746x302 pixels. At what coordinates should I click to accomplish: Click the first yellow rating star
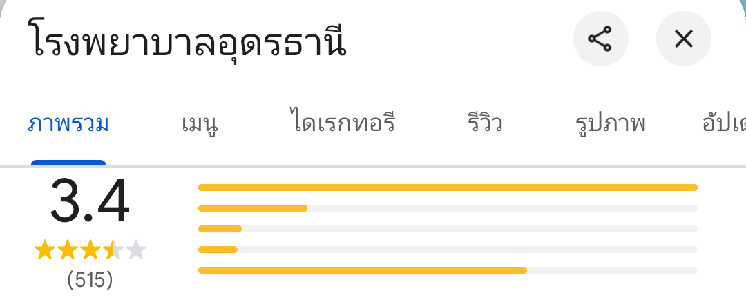(44, 250)
